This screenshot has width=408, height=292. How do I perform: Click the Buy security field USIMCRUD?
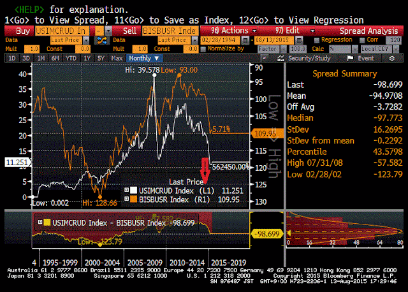pos(62,31)
